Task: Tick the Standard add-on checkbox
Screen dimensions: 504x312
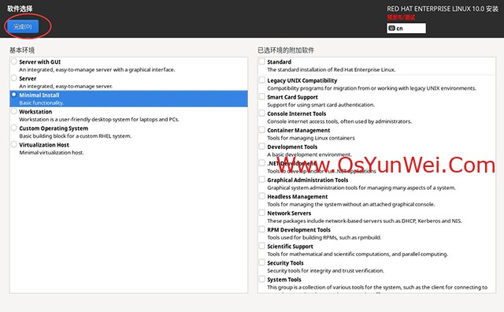Action: point(262,61)
